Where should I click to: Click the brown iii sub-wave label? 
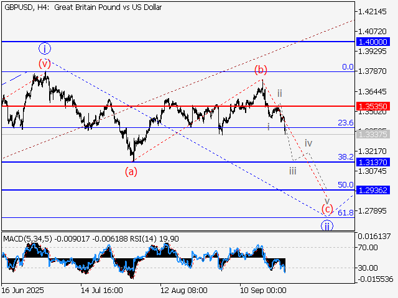click(x=294, y=171)
